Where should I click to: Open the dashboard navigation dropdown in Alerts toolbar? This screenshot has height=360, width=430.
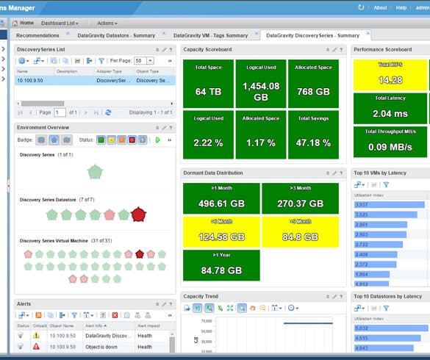24,315
